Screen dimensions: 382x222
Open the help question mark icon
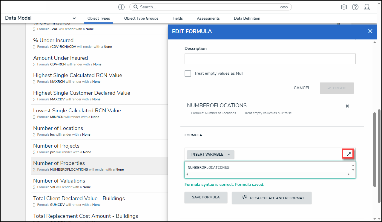(355, 7)
